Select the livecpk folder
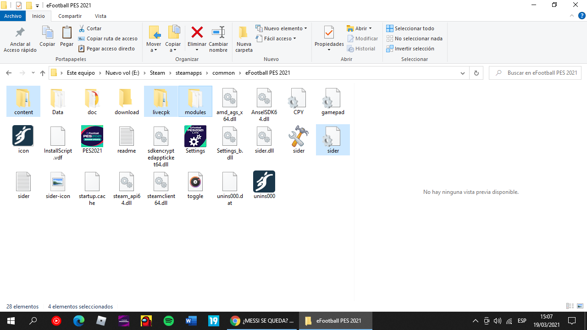The width and height of the screenshot is (587, 330). 161,101
